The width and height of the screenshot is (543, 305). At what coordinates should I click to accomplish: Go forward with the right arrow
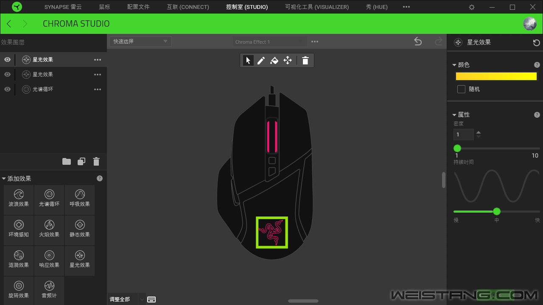[25, 24]
